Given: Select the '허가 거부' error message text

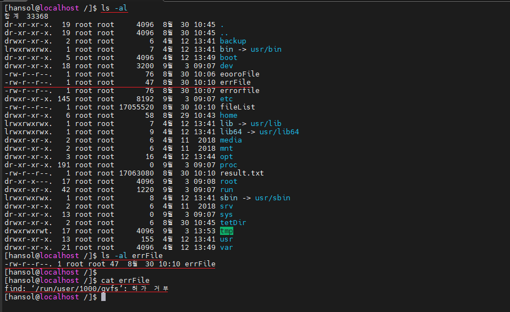Looking at the screenshot, I should tap(150, 288).
